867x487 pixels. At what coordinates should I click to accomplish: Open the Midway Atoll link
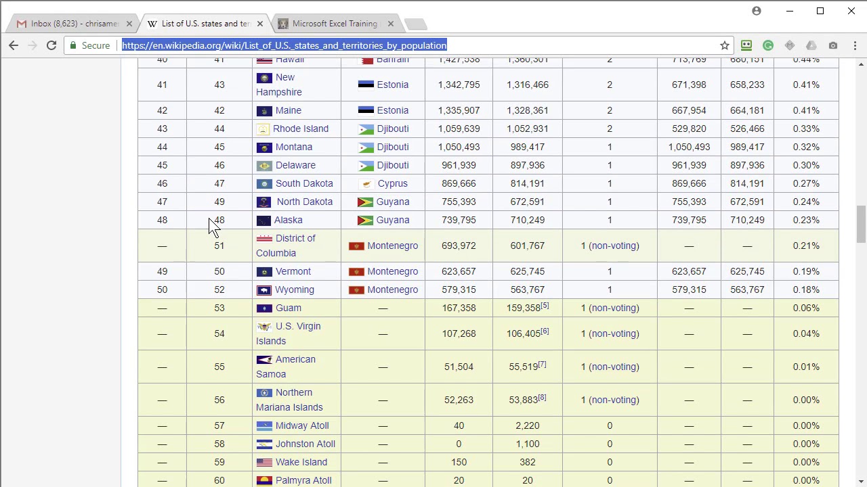pyautogui.click(x=302, y=425)
